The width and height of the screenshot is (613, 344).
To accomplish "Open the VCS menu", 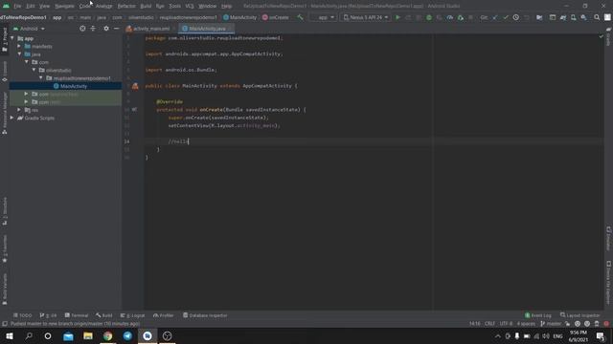I will pyautogui.click(x=190, y=6).
